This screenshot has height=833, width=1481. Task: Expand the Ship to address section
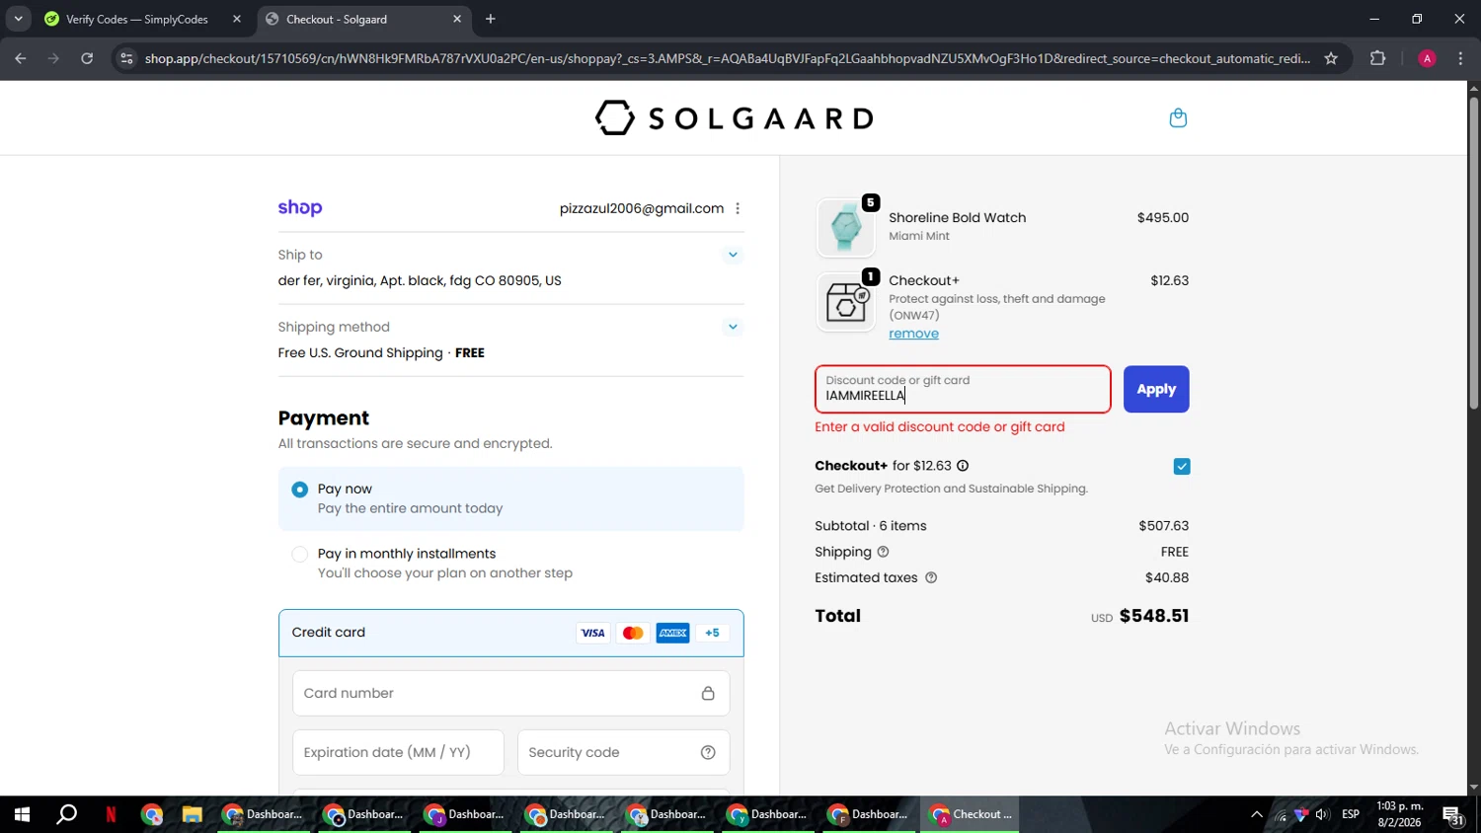[x=733, y=255]
